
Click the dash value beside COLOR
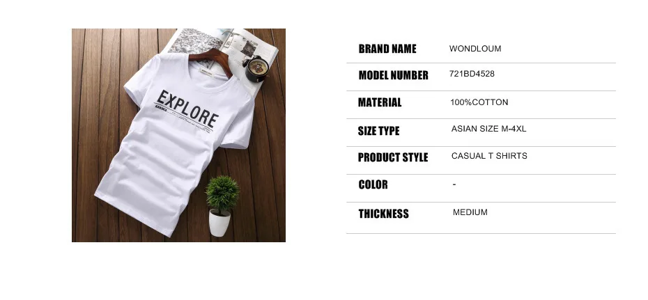(454, 184)
